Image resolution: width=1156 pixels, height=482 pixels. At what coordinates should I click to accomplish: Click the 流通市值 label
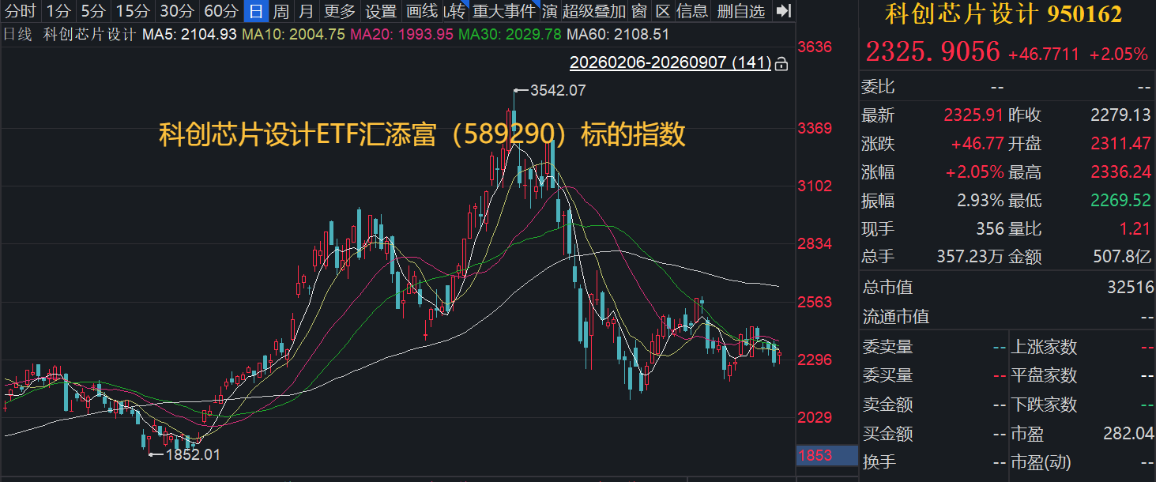[x=895, y=317]
